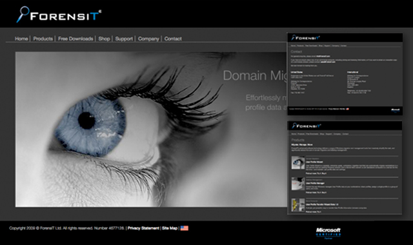The width and height of the screenshot is (413, 245).
Task: Click the ForensiT logo in Products preview
Action: [307, 126]
